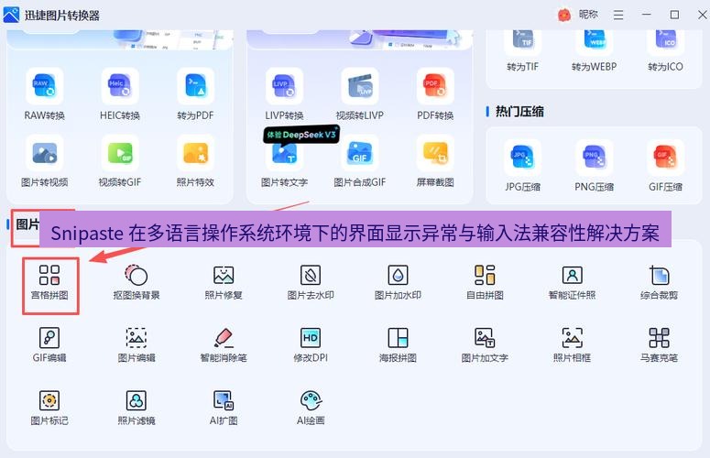The image size is (710, 458).
Task: Open the 照片滤镜 photo filter tool
Action: click(137, 408)
